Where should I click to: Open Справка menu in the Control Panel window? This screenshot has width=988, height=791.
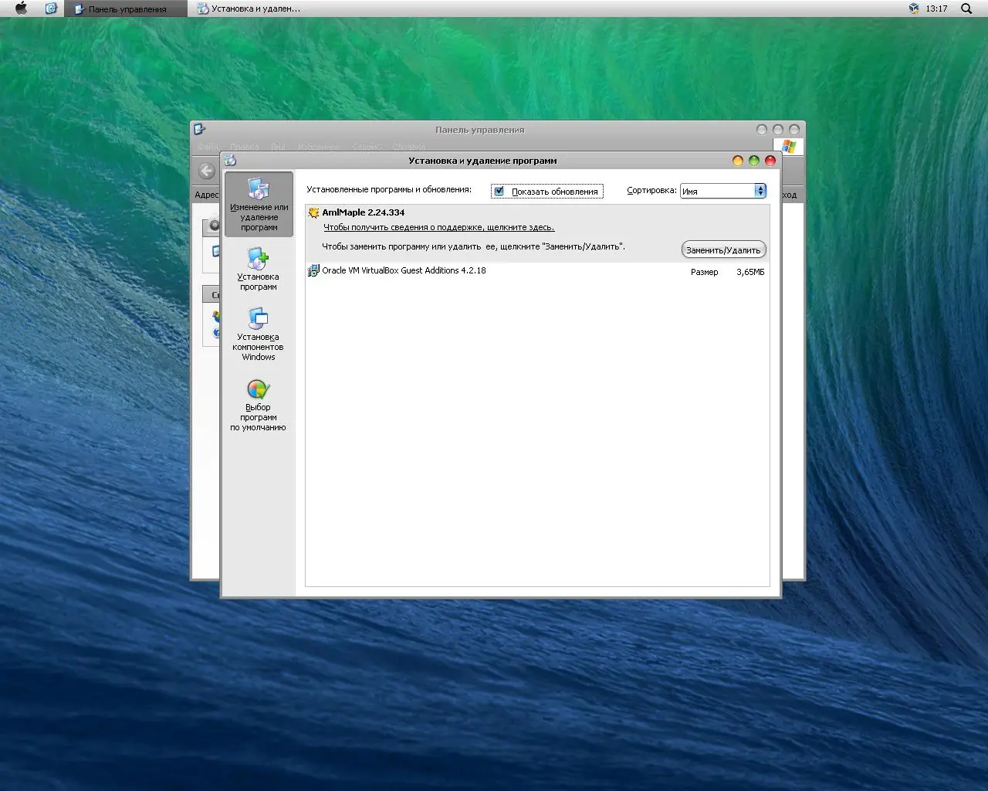point(408,146)
